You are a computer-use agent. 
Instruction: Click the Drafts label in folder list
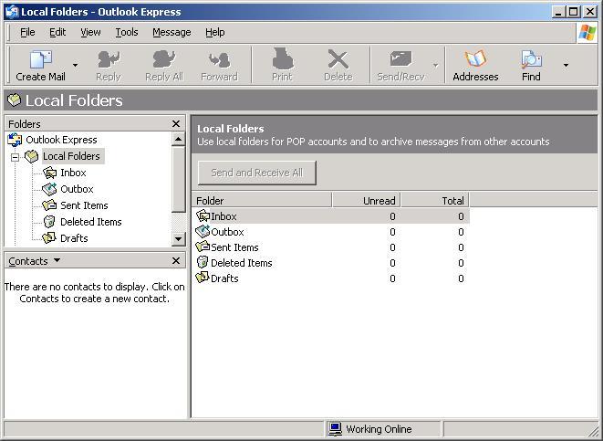tap(224, 278)
